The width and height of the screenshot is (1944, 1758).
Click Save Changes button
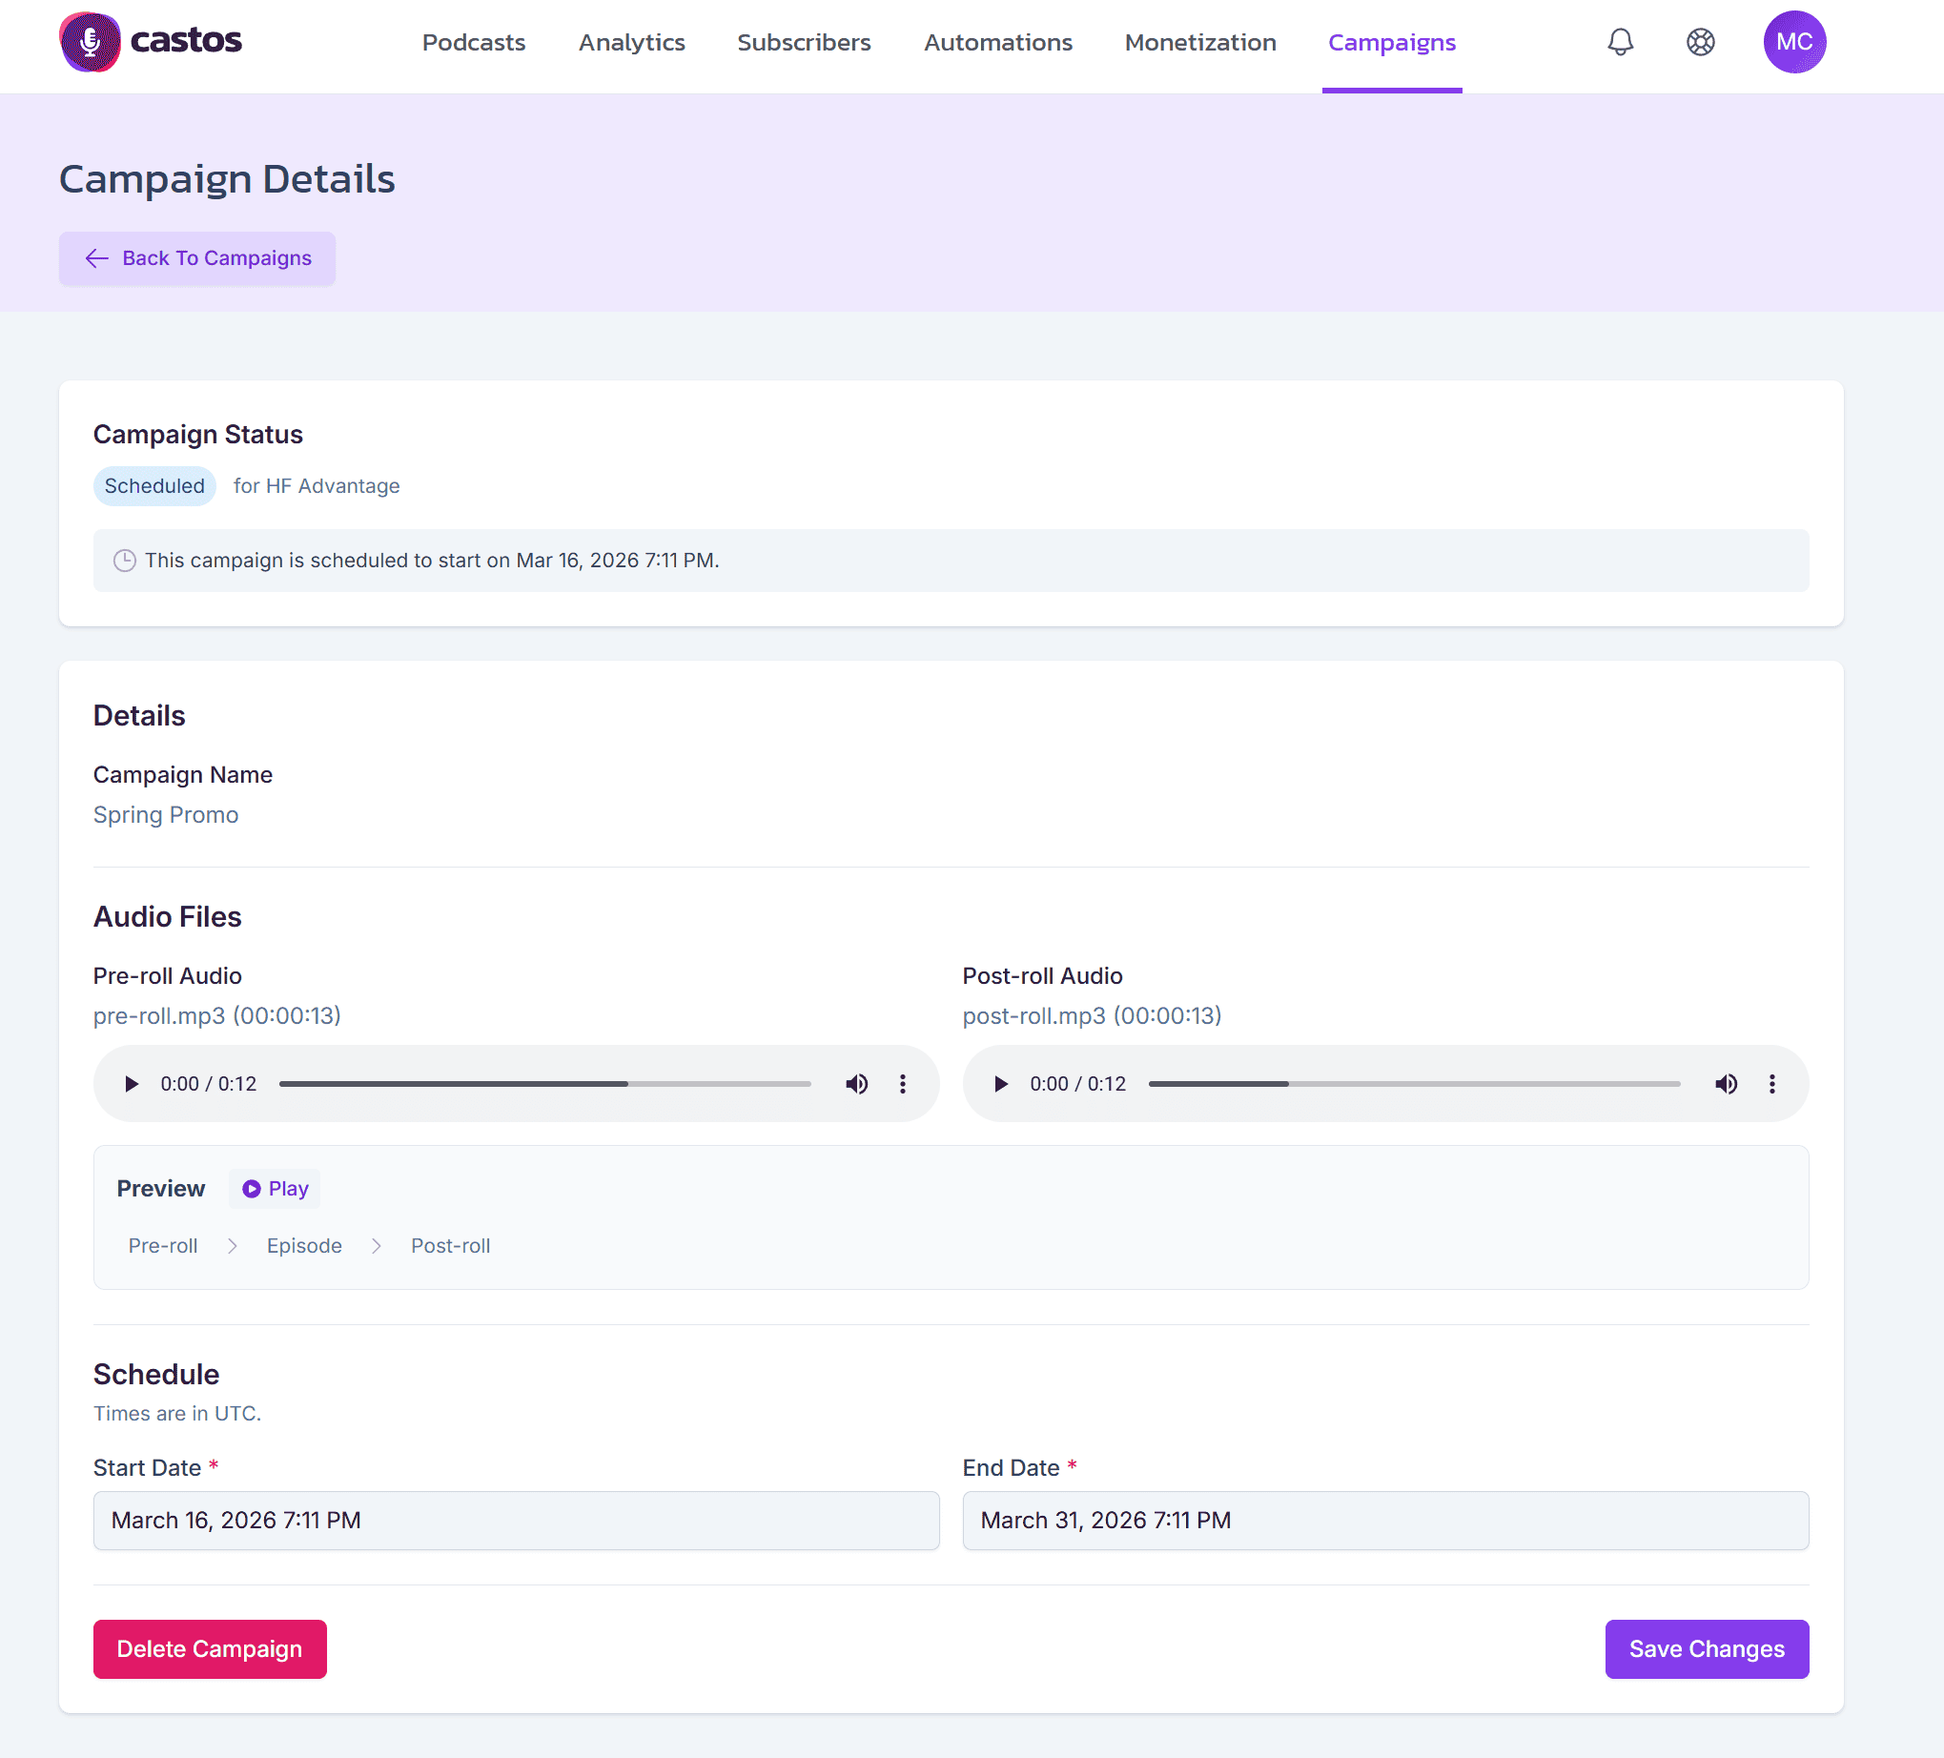coord(1707,1649)
